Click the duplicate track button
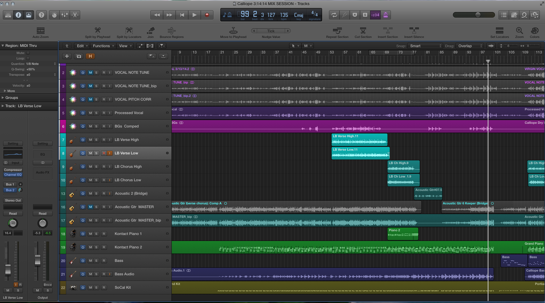This screenshot has width=545, height=303. (79, 56)
